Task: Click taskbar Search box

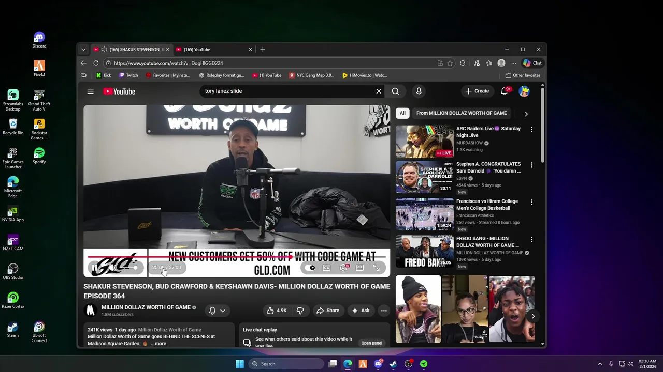Action: 286,364
